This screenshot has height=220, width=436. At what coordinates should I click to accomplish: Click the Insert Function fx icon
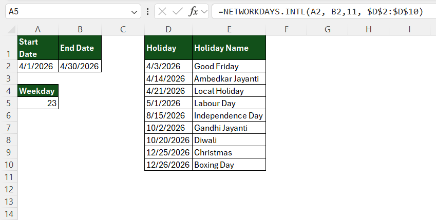pyautogui.click(x=194, y=12)
